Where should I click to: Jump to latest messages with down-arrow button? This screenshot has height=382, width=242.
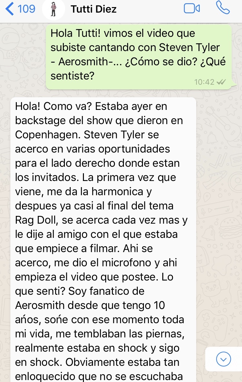coord(223,359)
